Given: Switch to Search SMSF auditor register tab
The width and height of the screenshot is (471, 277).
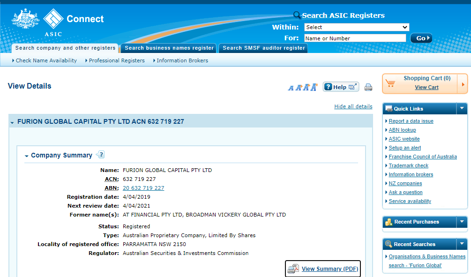Looking at the screenshot, I should [263, 48].
